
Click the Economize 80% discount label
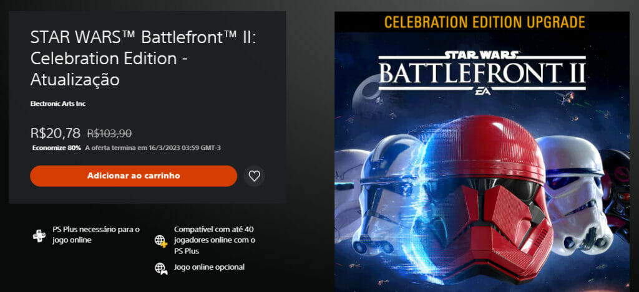tap(56, 148)
